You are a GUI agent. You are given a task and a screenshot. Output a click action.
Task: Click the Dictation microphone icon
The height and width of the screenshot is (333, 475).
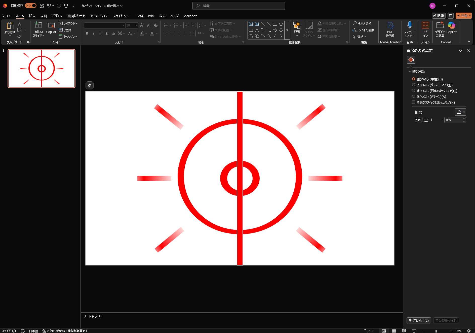coord(410,25)
